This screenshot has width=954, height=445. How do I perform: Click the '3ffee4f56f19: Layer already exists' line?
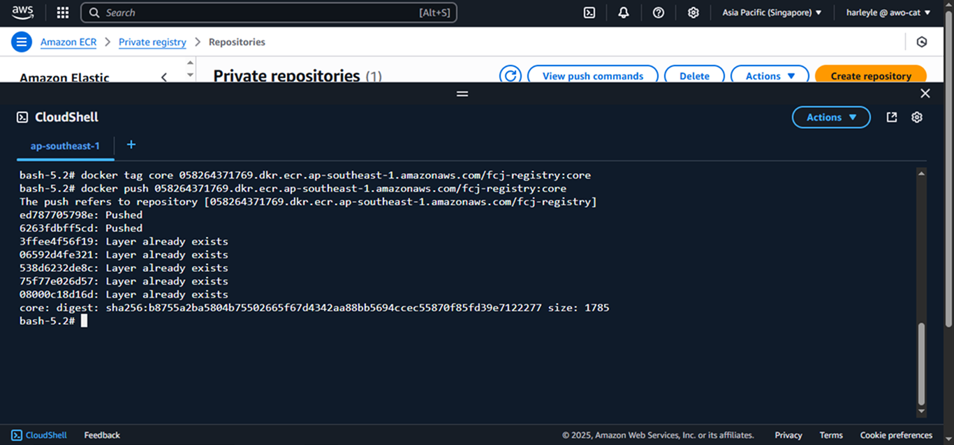(124, 241)
